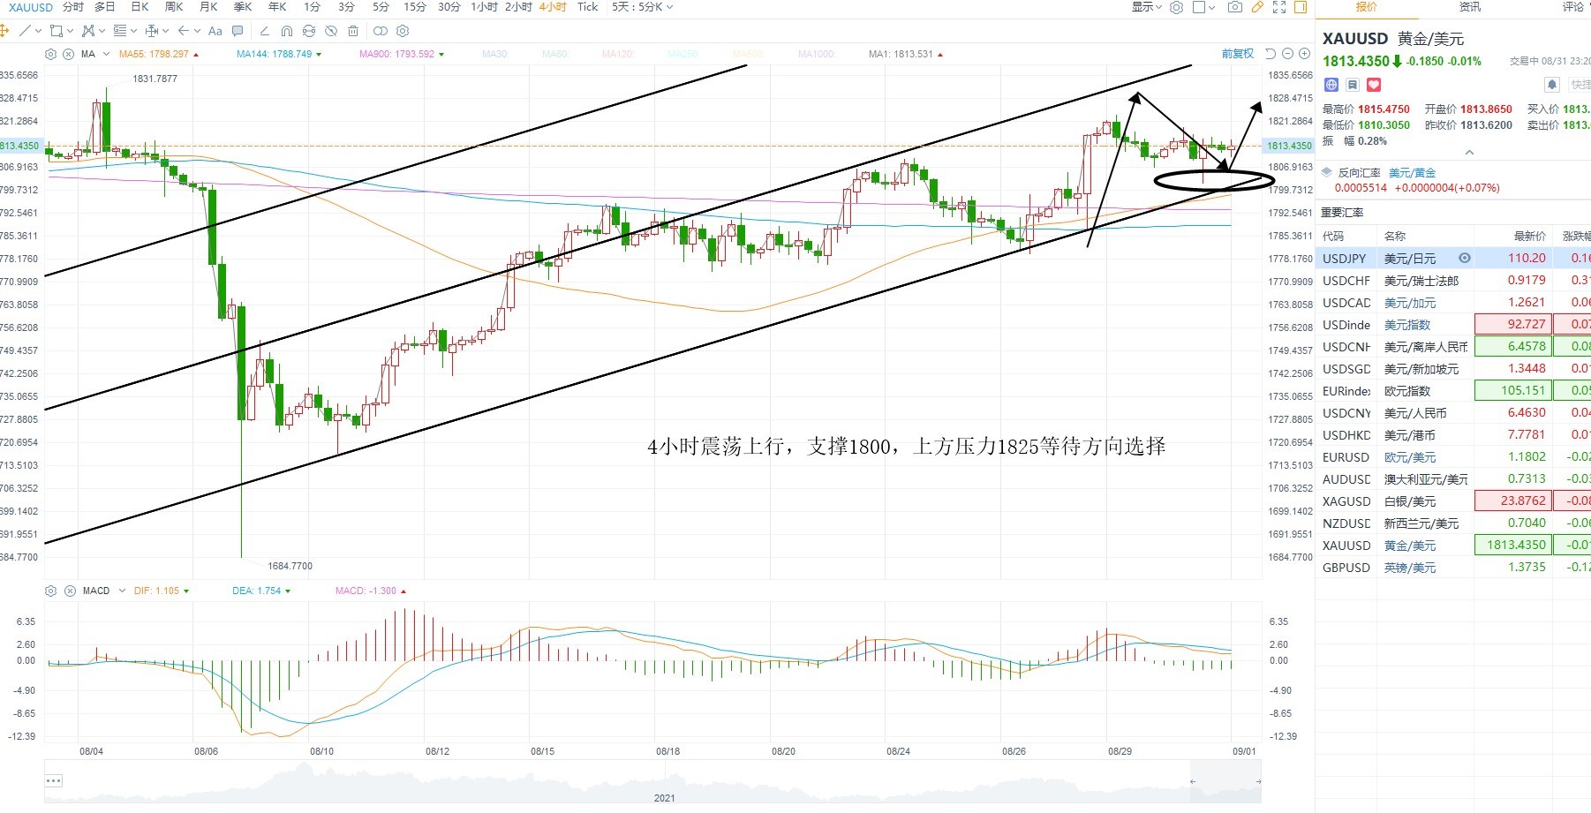Switch to the 资讯 news tab
Viewport: 1591px width, 813px height.
click(1470, 7)
